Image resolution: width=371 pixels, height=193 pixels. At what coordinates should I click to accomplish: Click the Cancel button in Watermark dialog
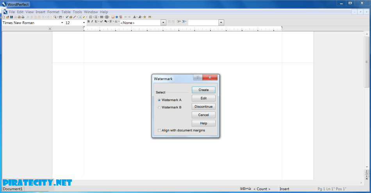pyautogui.click(x=203, y=115)
